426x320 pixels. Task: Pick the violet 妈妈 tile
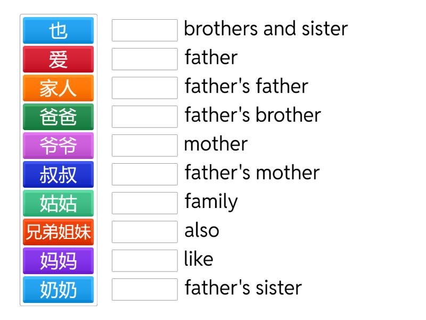[58, 261]
